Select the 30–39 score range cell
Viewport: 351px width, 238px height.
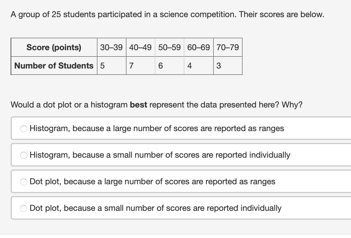[x=112, y=48]
